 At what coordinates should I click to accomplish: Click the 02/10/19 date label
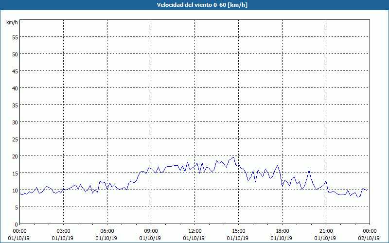369,238
